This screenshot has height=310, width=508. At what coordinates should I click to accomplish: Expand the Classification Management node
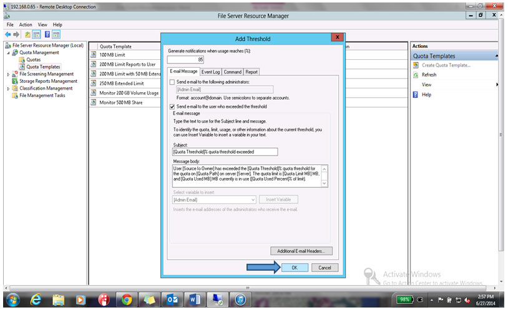point(8,88)
